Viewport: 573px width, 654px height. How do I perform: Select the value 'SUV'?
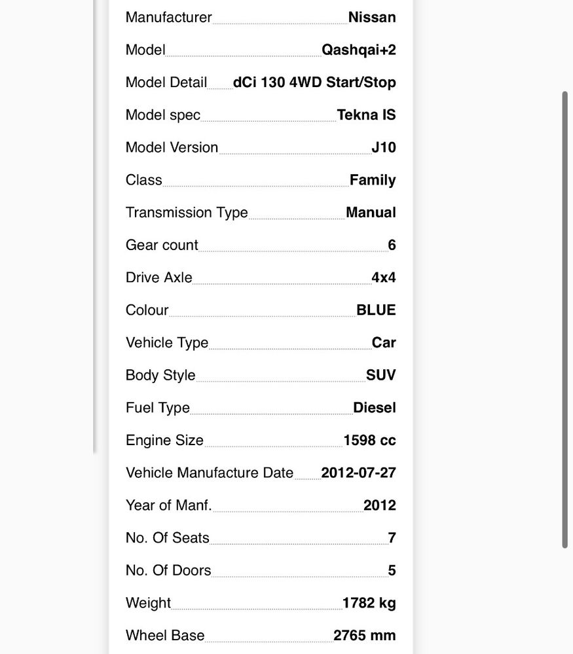point(380,375)
